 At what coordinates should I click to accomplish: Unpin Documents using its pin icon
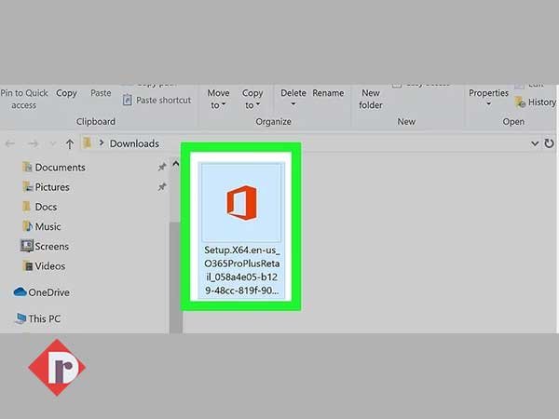pyautogui.click(x=162, y=167)
